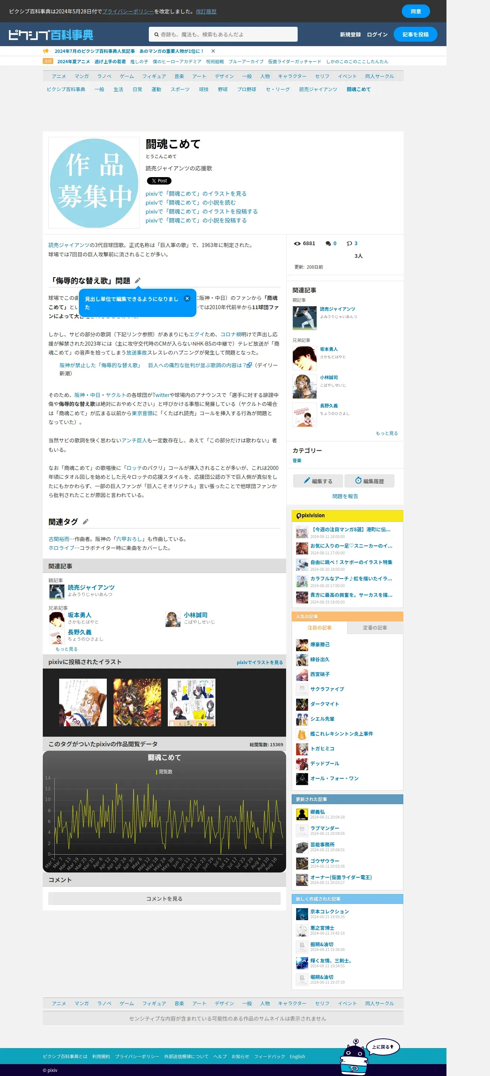Click the search magnifier icon

[x=156, y=35]
